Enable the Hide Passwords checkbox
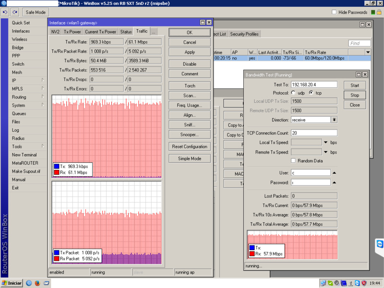The image size is (384, 288). point(333,12)
